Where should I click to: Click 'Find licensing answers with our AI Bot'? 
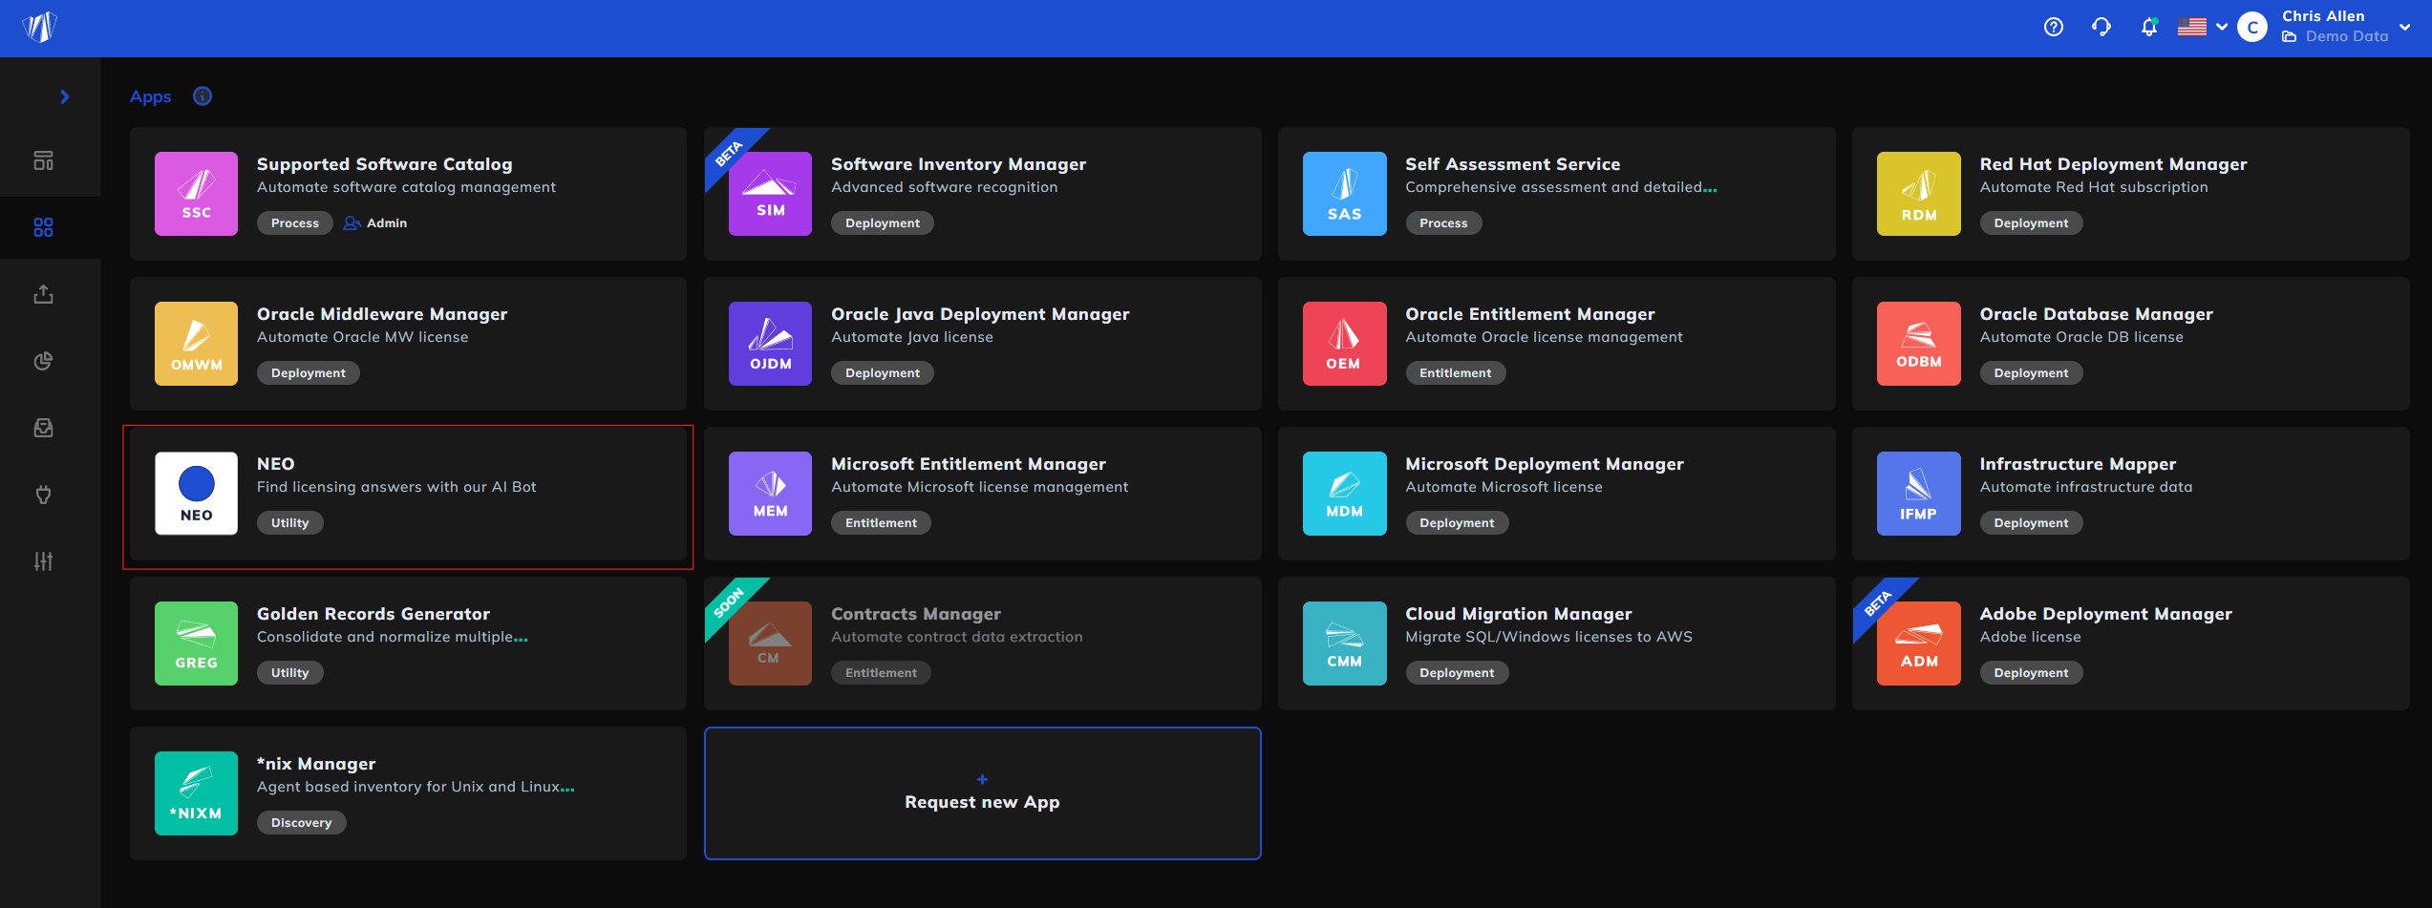pyautogui.click(x=396, y=487)
